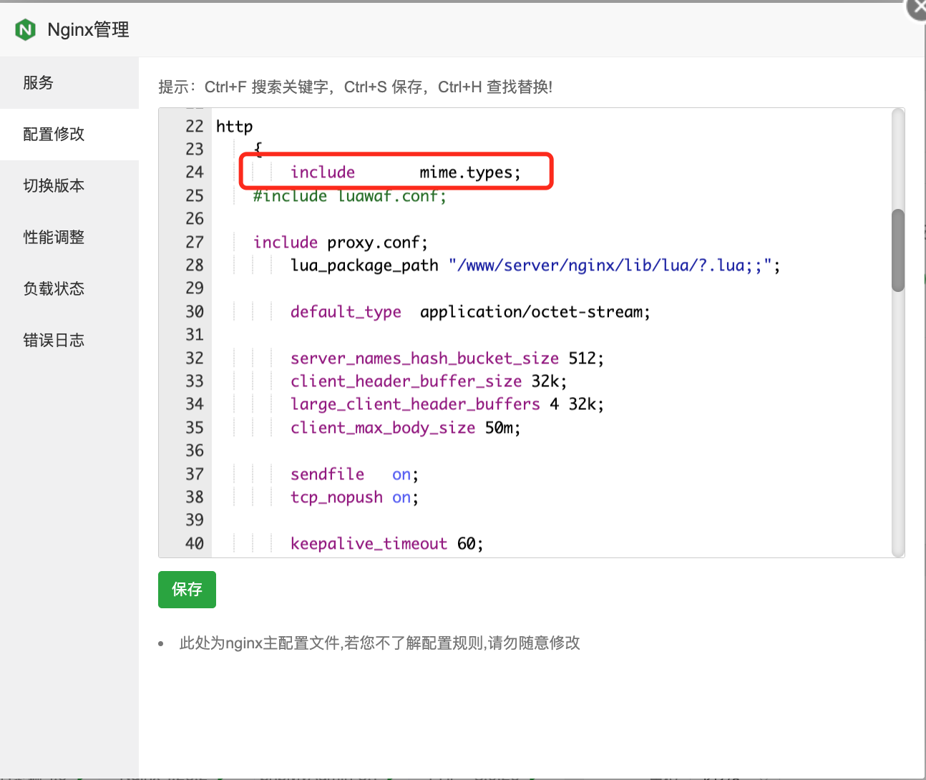Click the green Nginx logo icon
Viewport: 926px width, 780px height.
pos(25,29)
